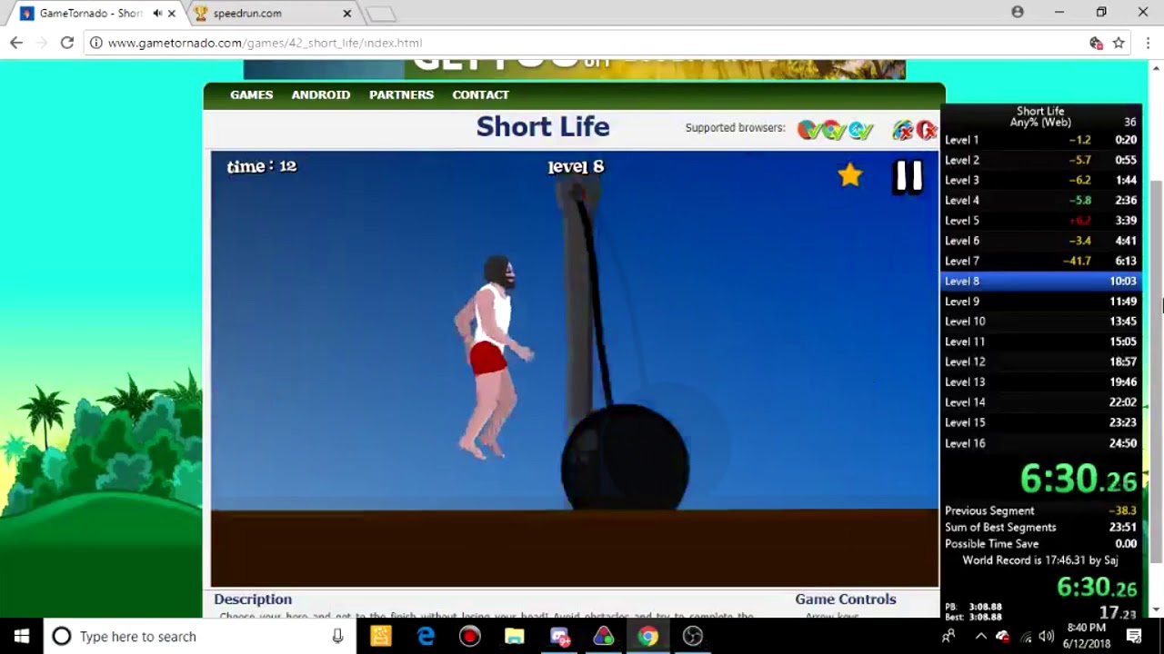Select Level 1 split in timer
This screenshot has width=1164, height=654.
(1040, 140)
